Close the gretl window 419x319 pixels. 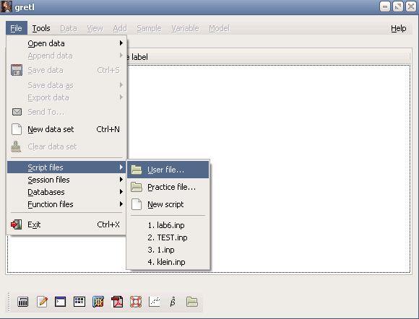point(411,6)
